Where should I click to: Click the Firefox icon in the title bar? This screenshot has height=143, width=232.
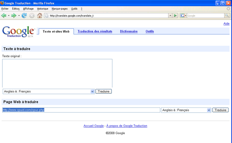[x=2, y=3]
